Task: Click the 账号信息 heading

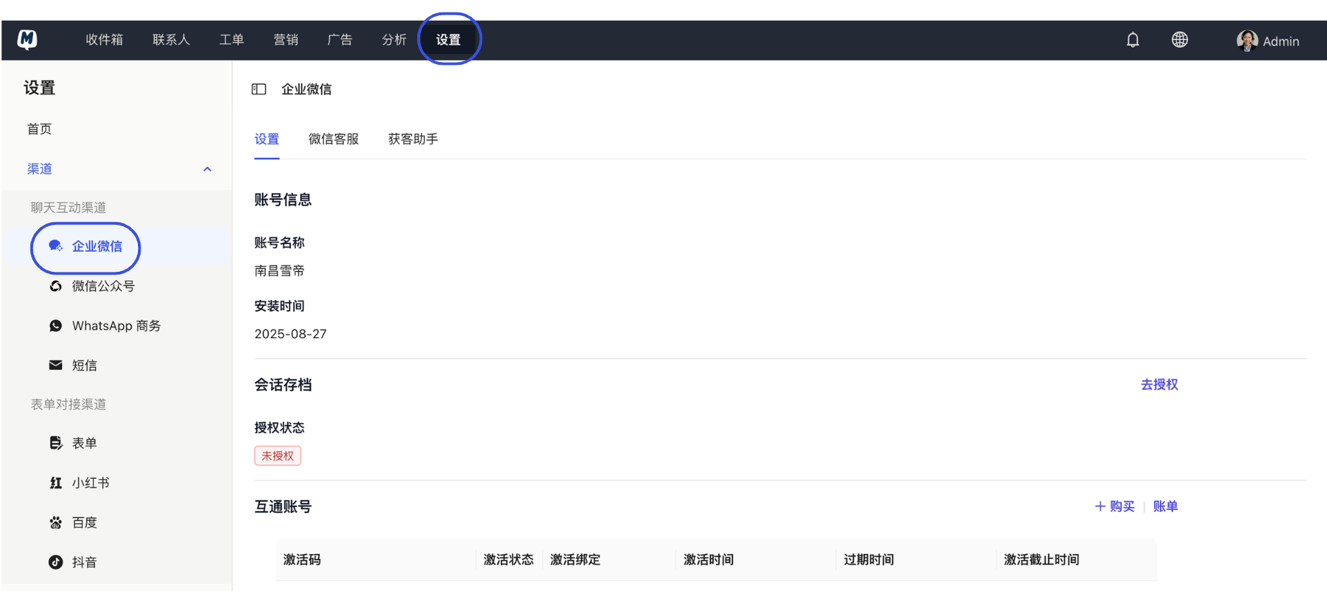Action: point(283,200)
